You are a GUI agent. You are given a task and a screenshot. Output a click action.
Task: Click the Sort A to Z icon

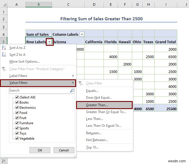tap(4, 48)
